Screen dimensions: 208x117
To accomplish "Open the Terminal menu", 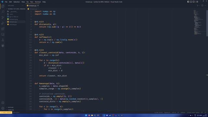I will [x=38, y=2].
